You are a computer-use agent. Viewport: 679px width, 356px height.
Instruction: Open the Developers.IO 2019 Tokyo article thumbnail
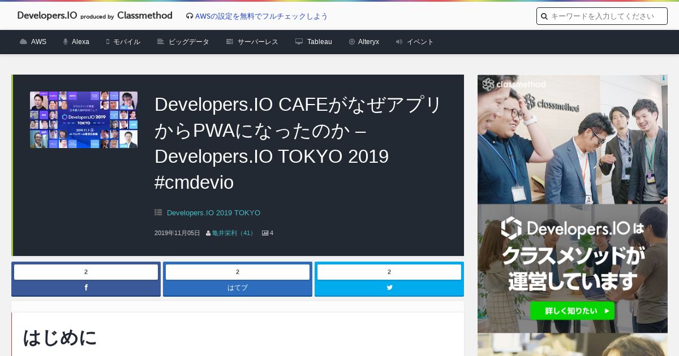pos(84,120)
